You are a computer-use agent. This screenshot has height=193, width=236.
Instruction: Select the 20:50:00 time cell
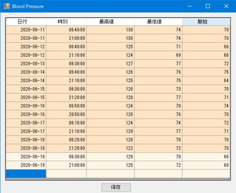pyautogui.click(x=66, y=114)
